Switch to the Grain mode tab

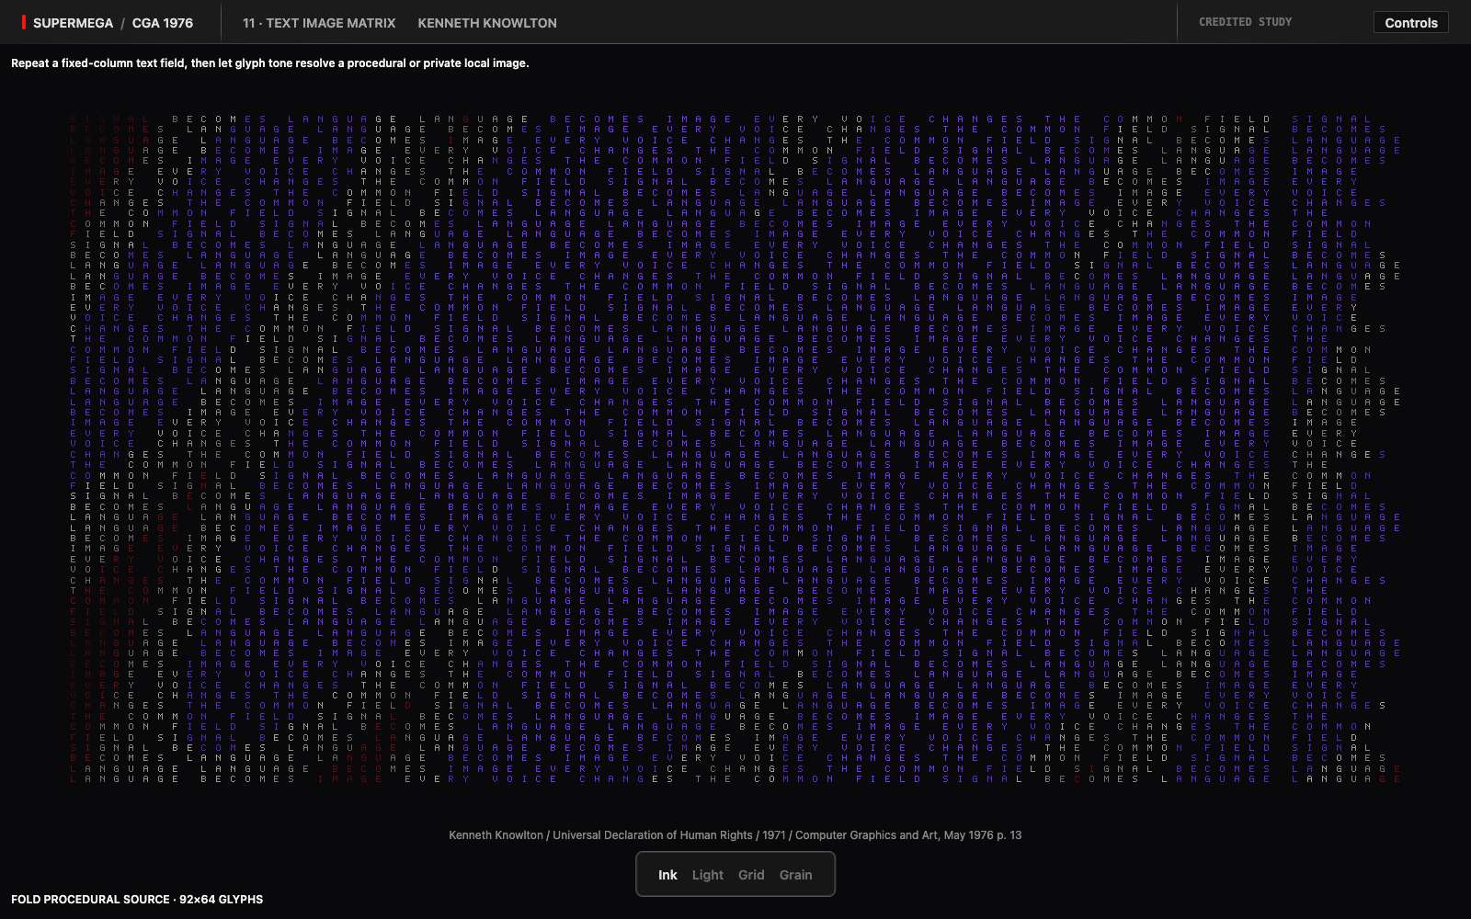(x=795, y=875)
